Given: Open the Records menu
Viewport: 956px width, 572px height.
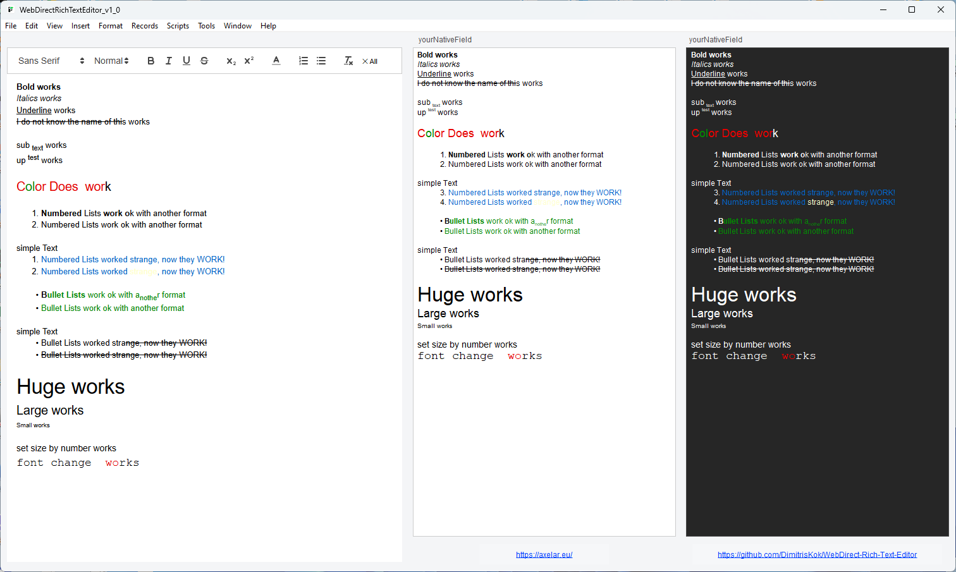Looking at the screenshot, I should tap(145, 26).
